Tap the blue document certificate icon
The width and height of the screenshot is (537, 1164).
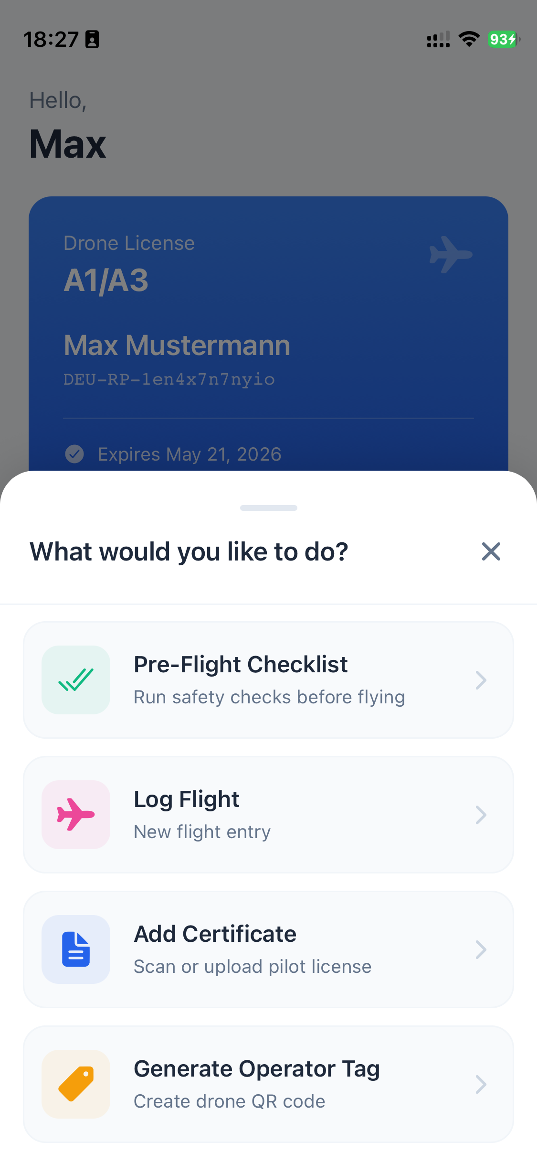tap(76, 949)
